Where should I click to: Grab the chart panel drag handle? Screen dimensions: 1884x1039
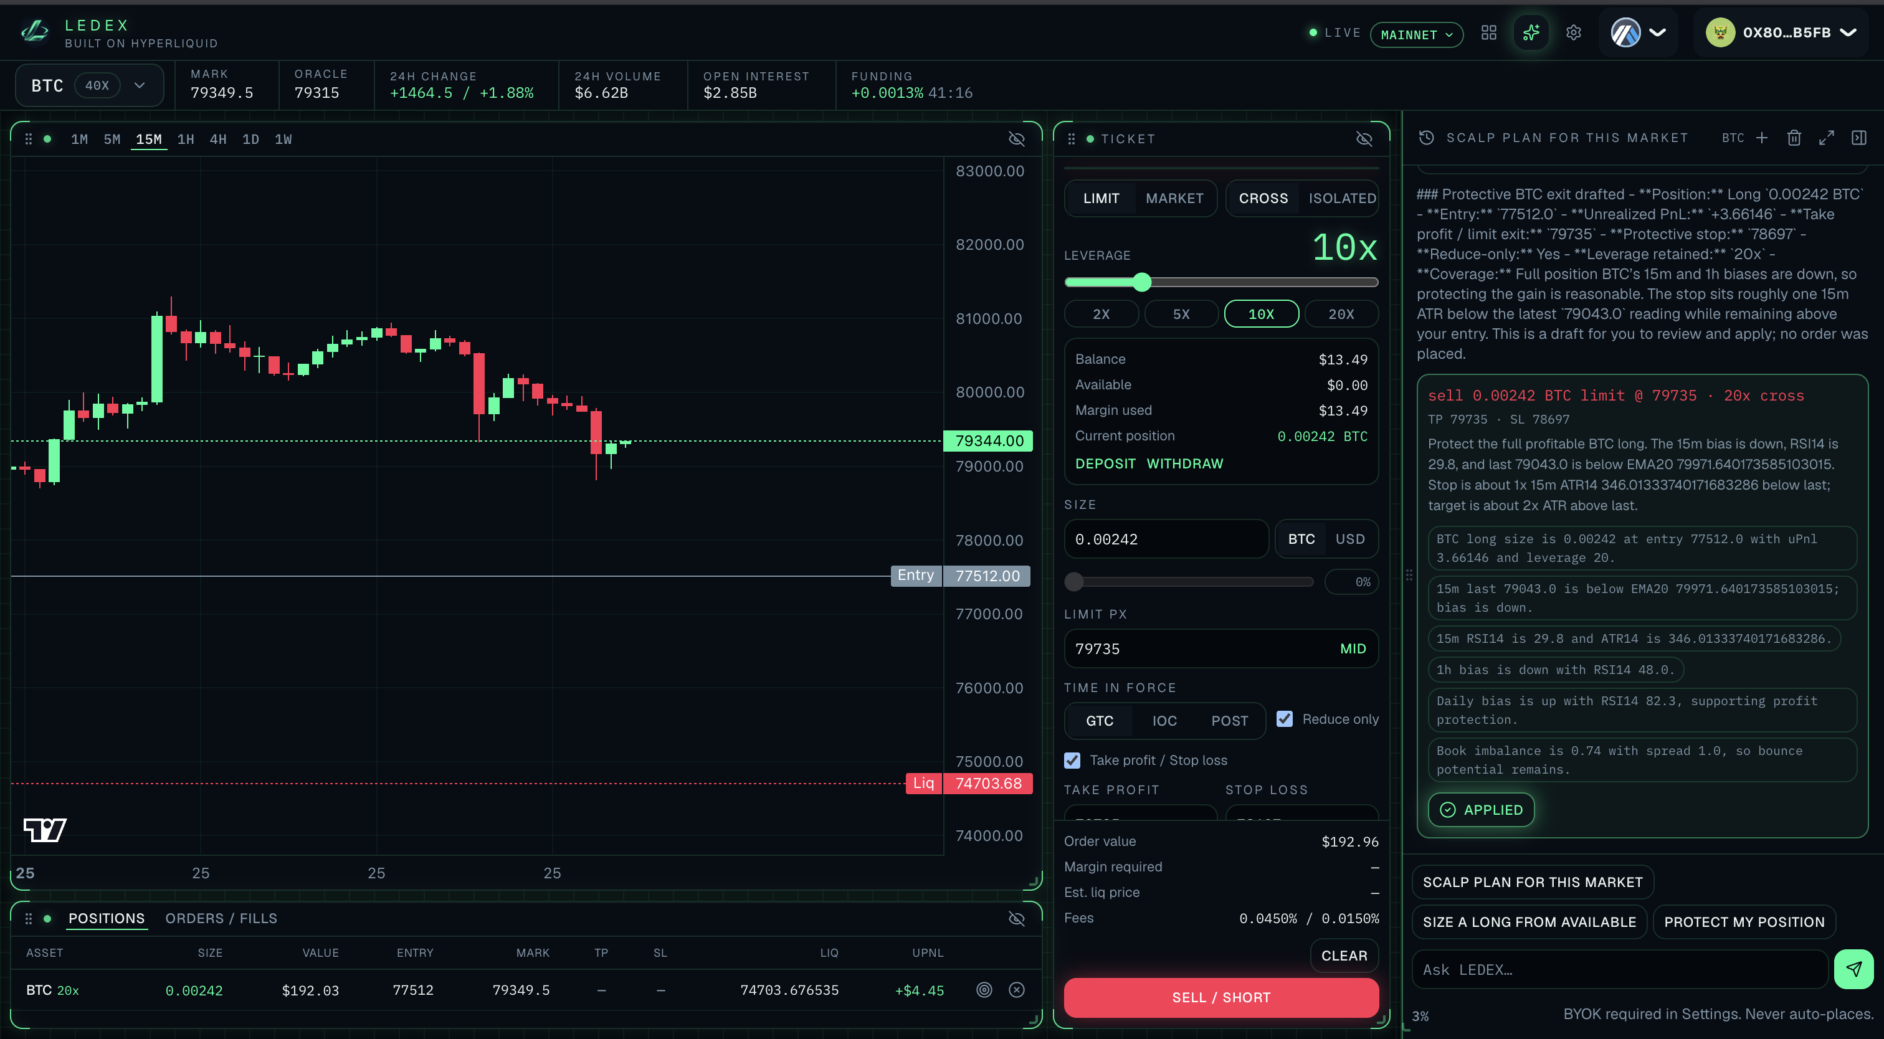tap(29, 139)
